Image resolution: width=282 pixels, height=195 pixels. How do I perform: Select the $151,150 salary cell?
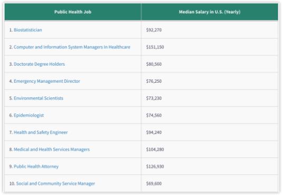click(155, 47)
